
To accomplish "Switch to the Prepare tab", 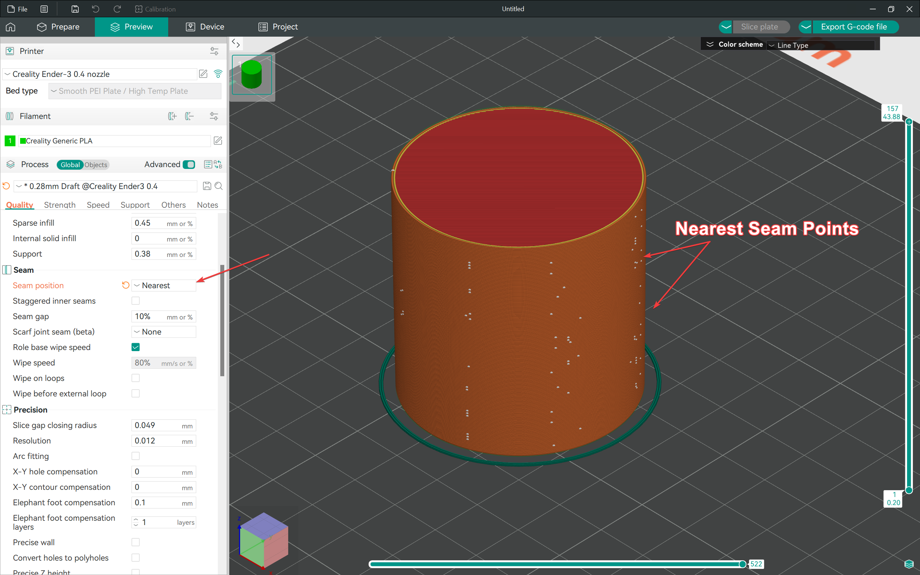I will (58, 27).
